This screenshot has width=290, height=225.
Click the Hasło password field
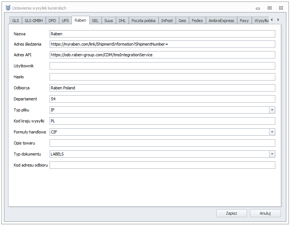pos(162,77)
